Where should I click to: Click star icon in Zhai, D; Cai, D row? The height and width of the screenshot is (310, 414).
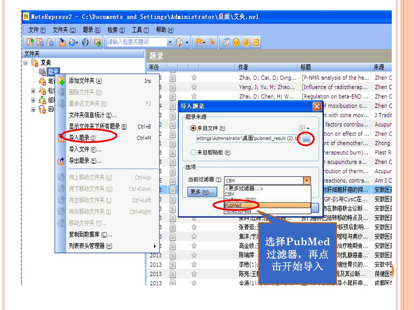[194, 77]
